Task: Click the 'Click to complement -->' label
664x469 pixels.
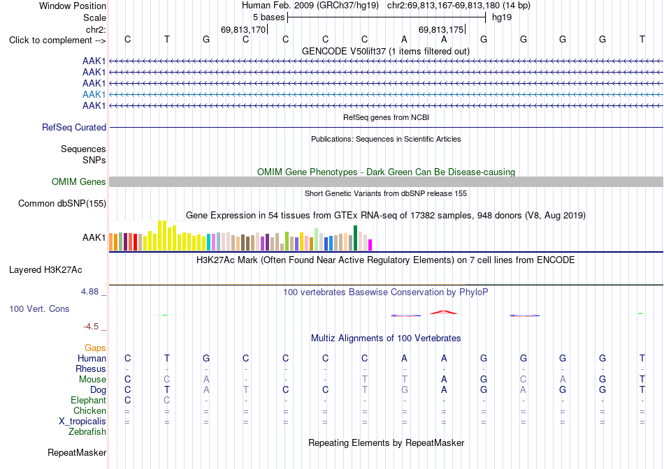Action: (57, 40)
